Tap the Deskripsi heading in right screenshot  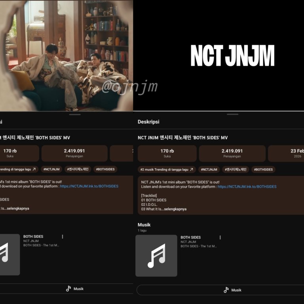coord(148,122)
